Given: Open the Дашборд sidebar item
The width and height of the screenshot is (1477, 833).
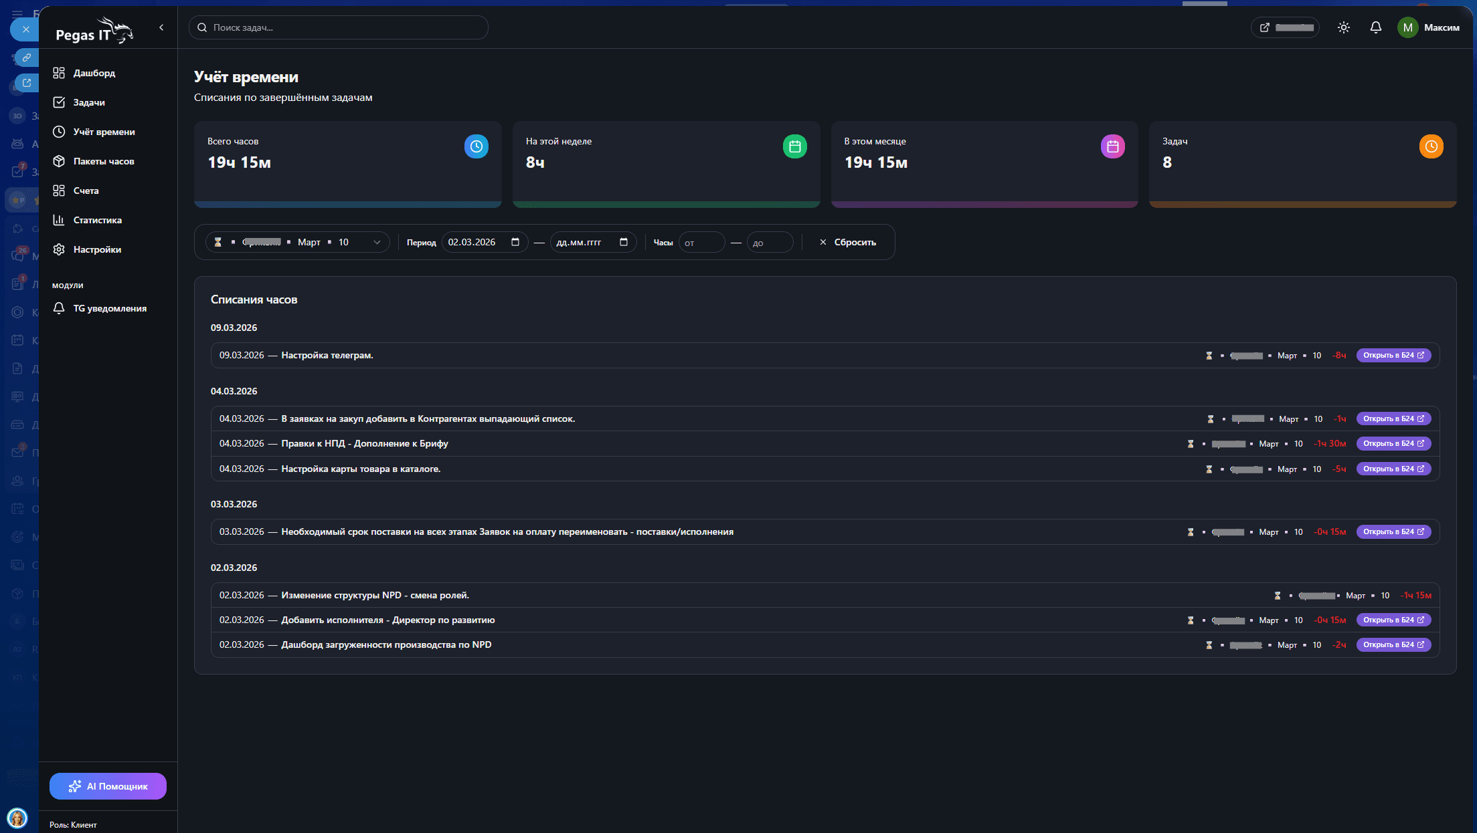Looking at the screenshot, I should [94, 73].
